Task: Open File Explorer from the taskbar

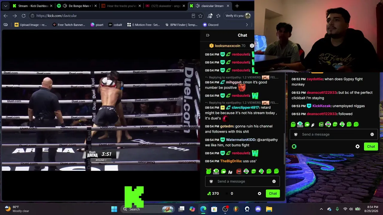Action: click(269, 209)
